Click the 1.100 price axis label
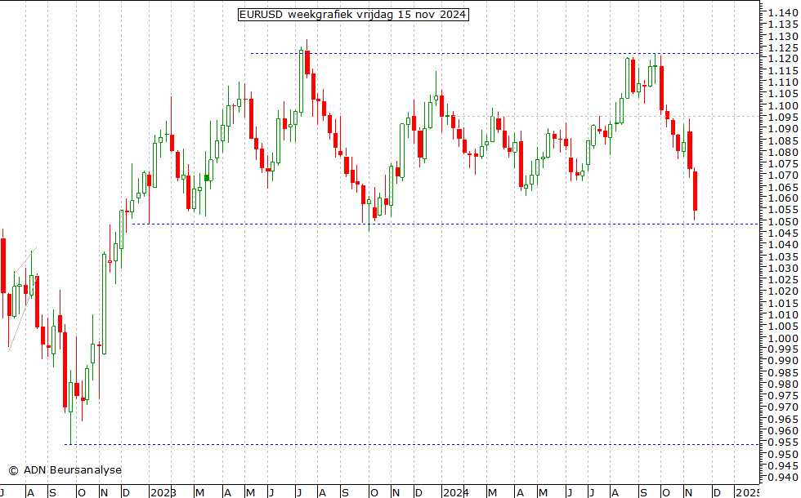The height and width of the screenshot is (498, 801). pyautogui.click(x=783, y=105)
